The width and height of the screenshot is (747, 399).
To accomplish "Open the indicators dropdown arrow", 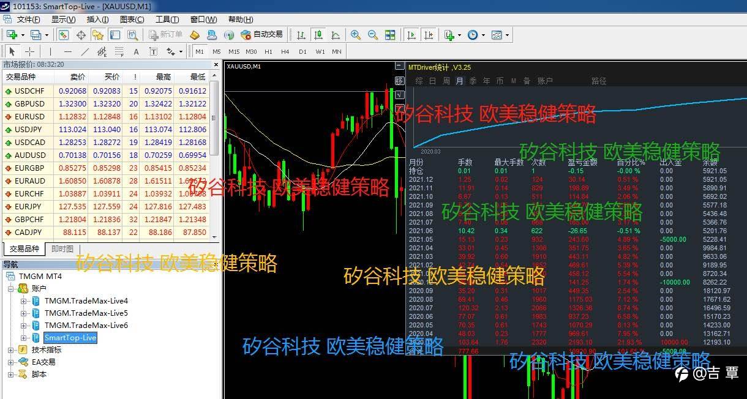I will [459, 35].
